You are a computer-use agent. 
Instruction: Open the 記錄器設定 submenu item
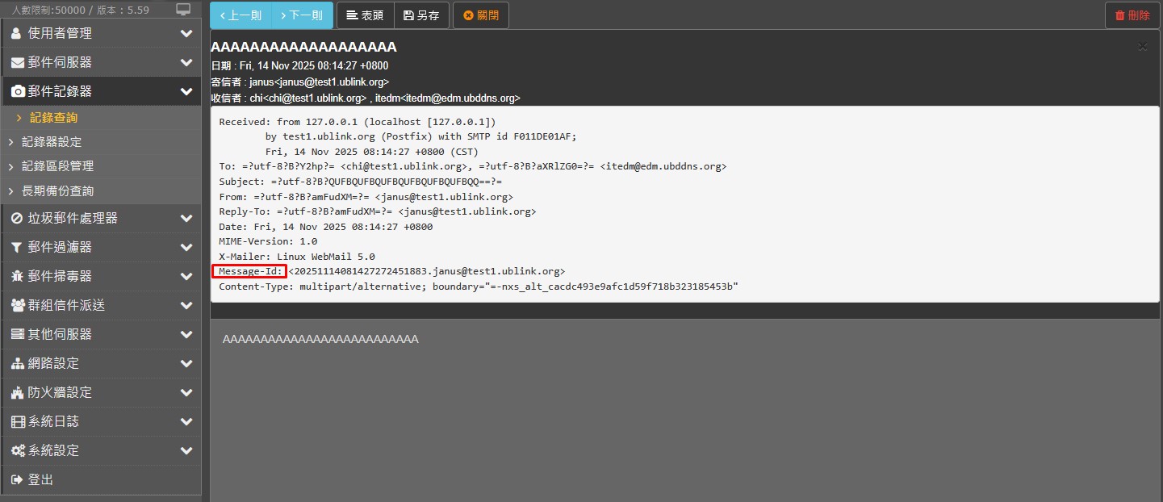[52, 142]
